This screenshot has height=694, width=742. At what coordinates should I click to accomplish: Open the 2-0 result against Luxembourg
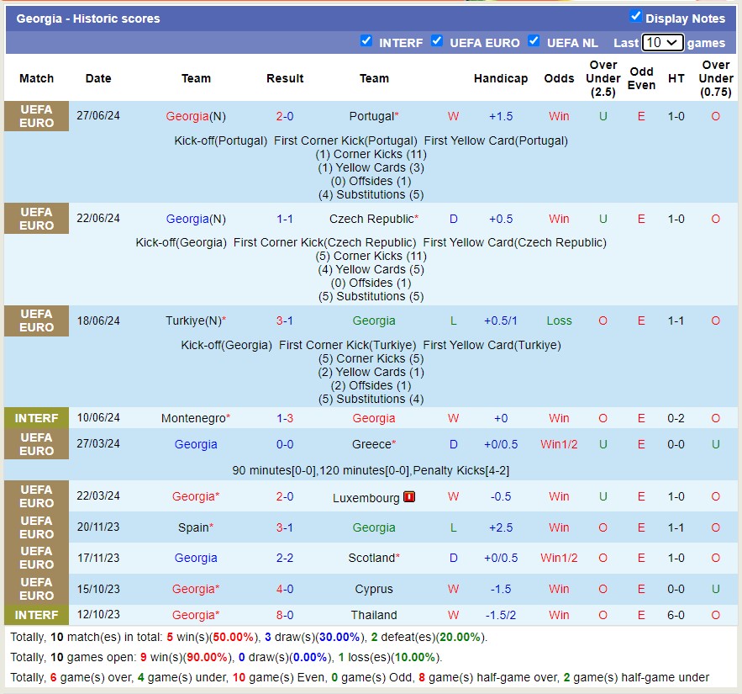point(285,496)
